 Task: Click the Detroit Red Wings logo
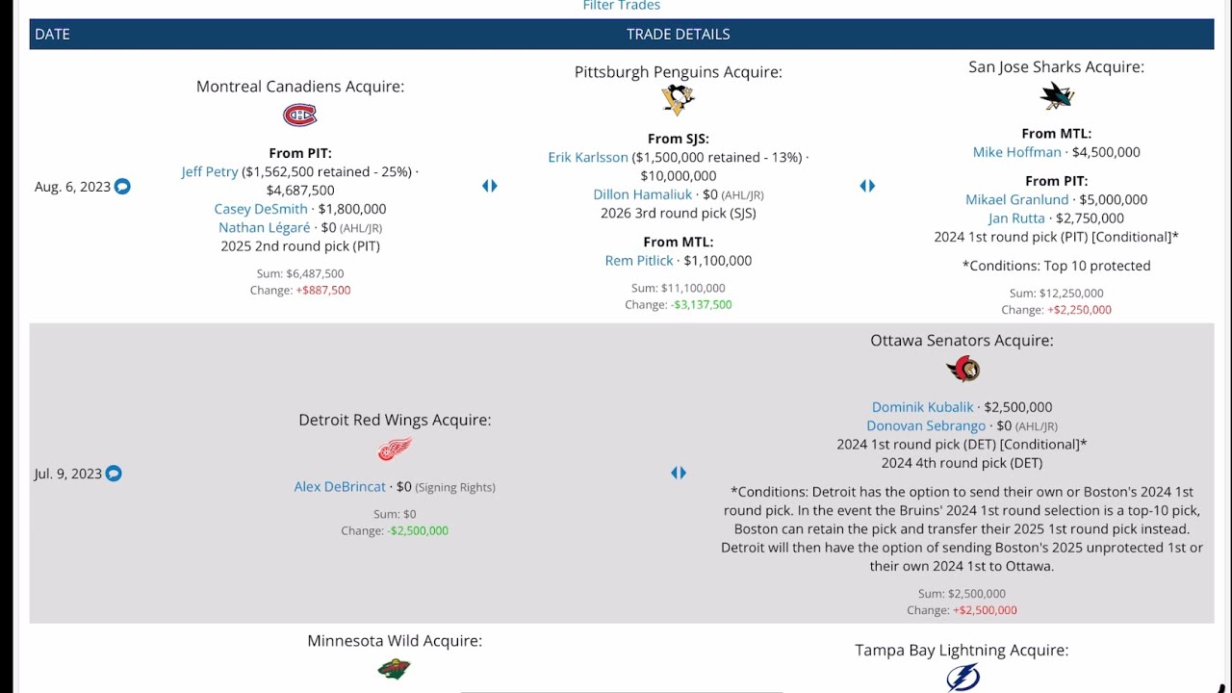point(395,449)
